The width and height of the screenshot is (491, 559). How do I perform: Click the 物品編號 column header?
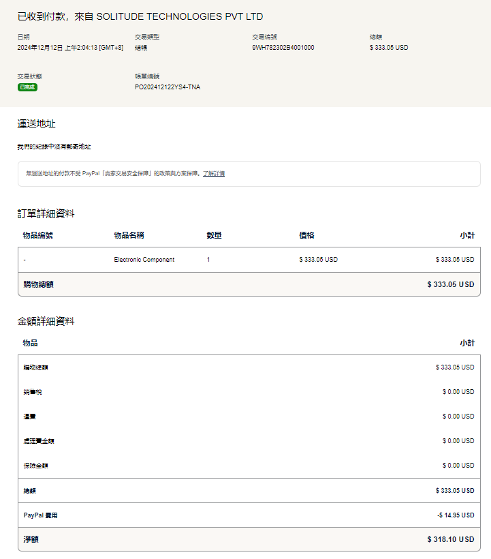click(37, 235)
